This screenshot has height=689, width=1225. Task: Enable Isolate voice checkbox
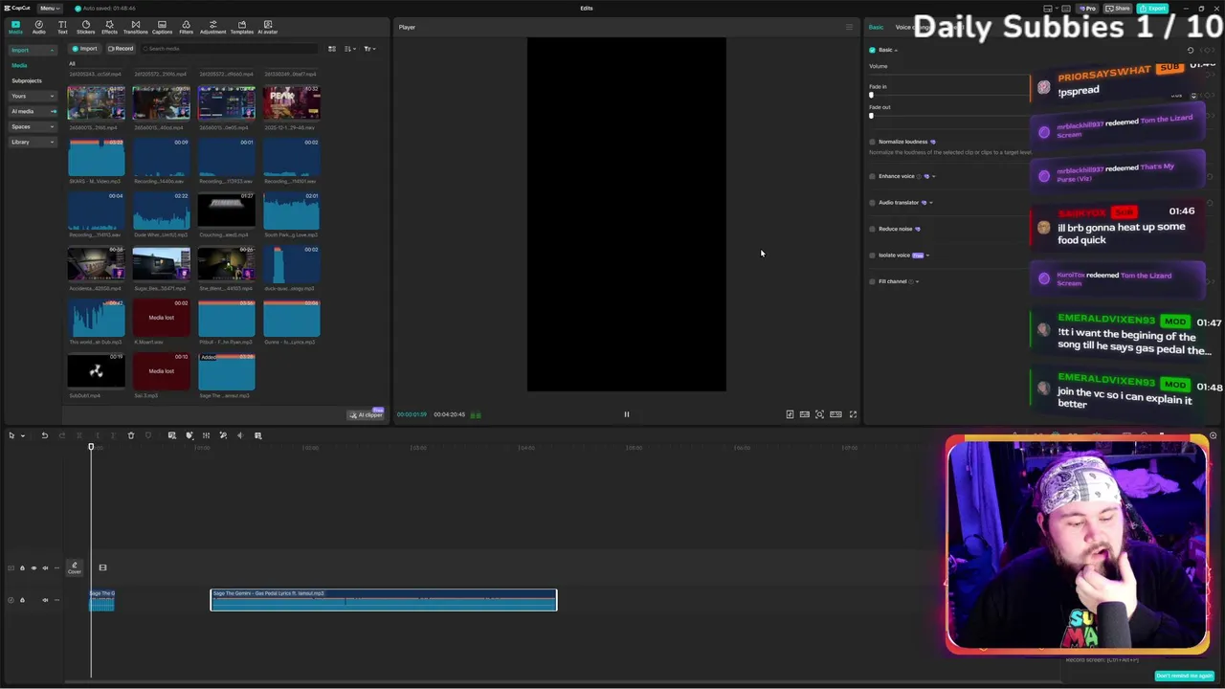tap(872, 256)
